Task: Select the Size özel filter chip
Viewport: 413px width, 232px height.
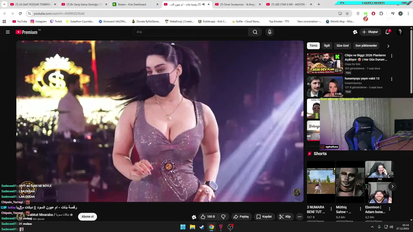Action: 343,46
